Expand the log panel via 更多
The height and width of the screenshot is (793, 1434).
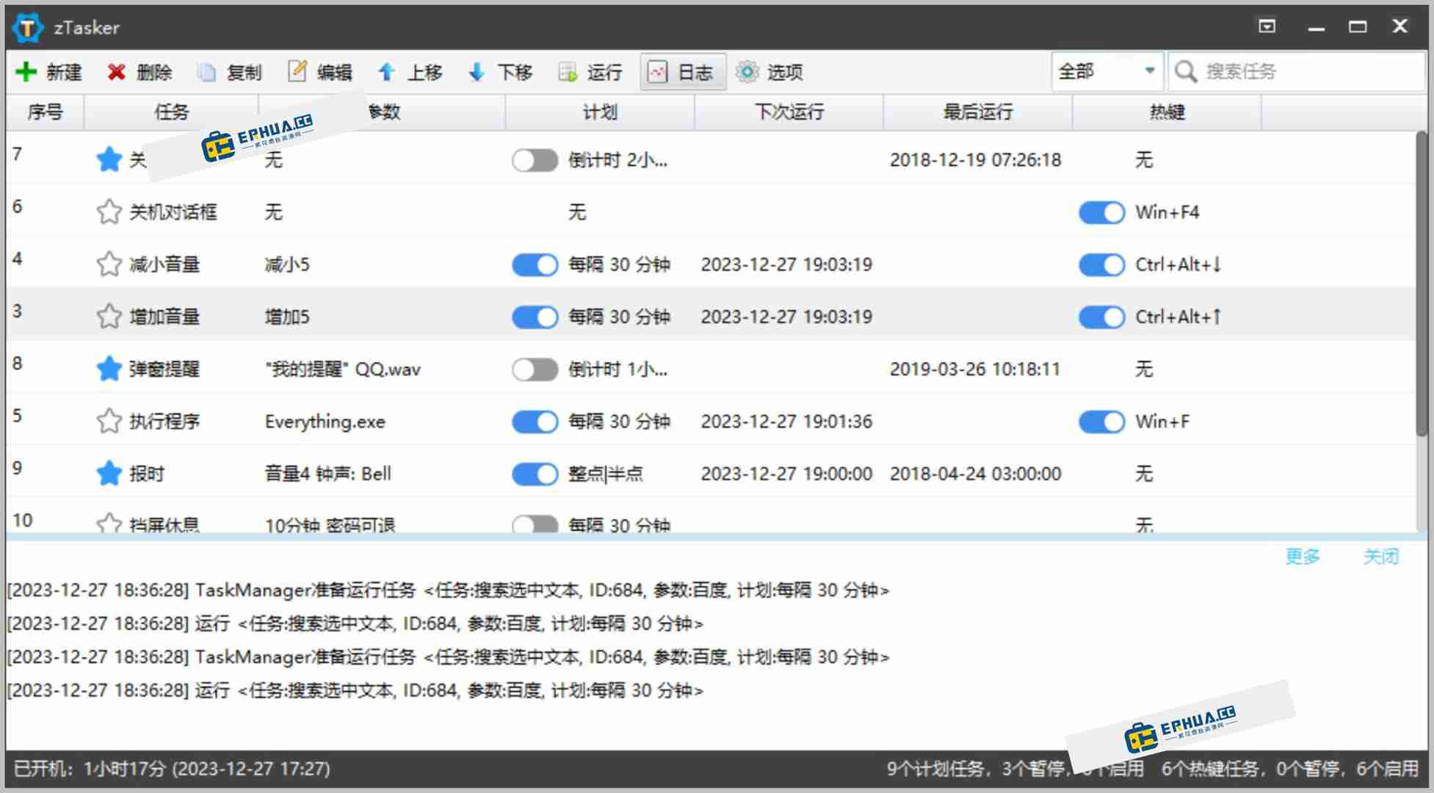pos(1303,556)
